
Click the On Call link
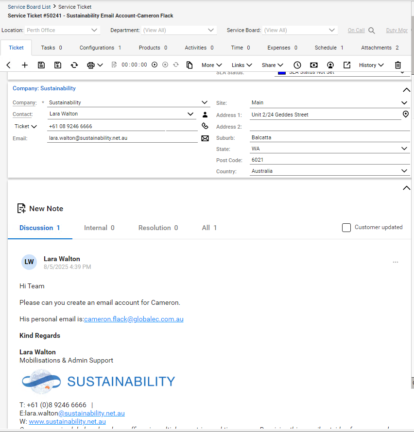(x=356, y=30)
